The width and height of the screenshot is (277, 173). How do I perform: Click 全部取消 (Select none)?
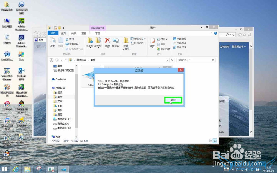(x=180, y=43)
